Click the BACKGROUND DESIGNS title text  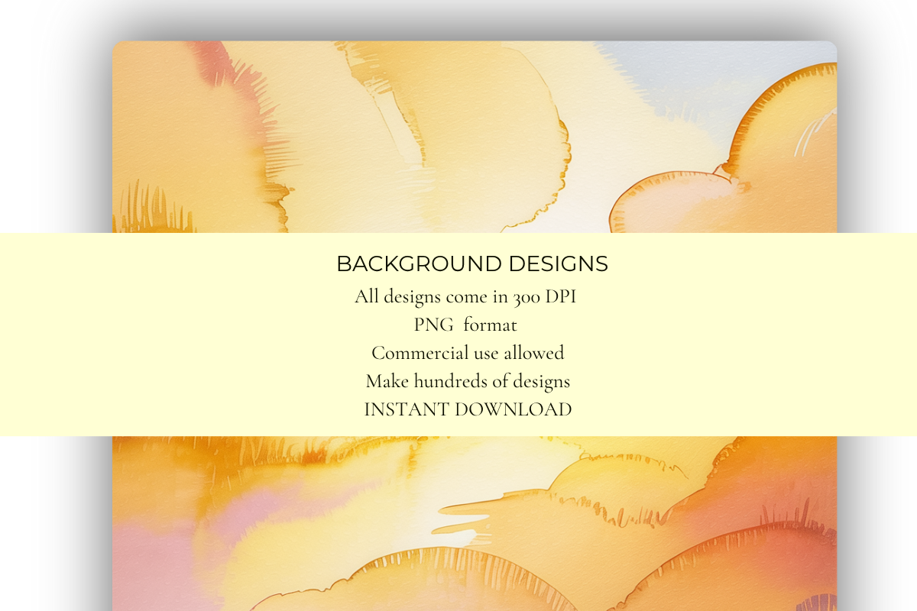point(472,263)
